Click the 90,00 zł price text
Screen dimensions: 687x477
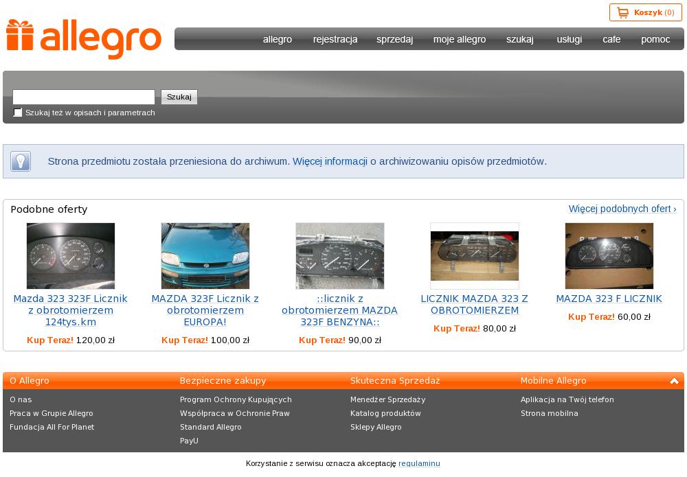coord(365,340)
